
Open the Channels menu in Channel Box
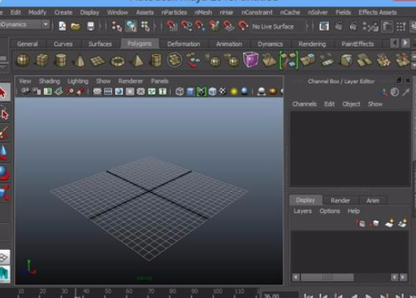coord(304,104)
